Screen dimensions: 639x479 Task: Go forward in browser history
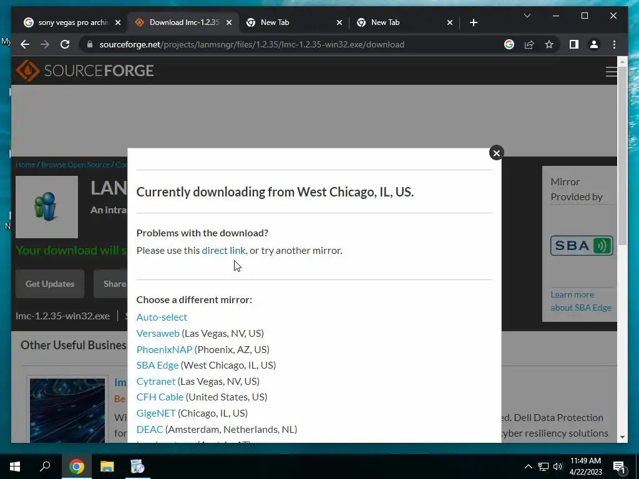click(x=45, y=44)
